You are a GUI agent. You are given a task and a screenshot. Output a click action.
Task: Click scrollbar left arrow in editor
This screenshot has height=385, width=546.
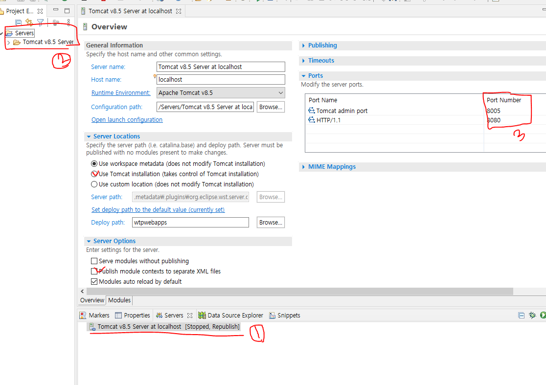[82, 291]
